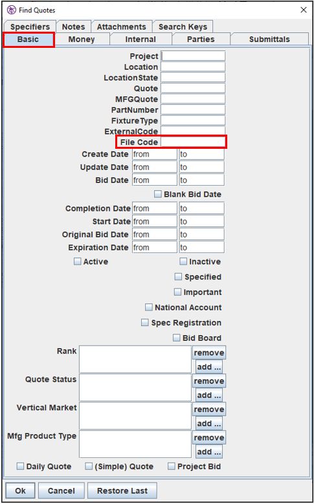
Task: Click the Expiration Date to field
Action: point(202,248)
